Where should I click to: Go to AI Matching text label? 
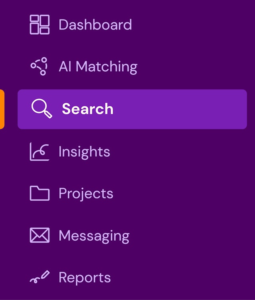point(98,67)
